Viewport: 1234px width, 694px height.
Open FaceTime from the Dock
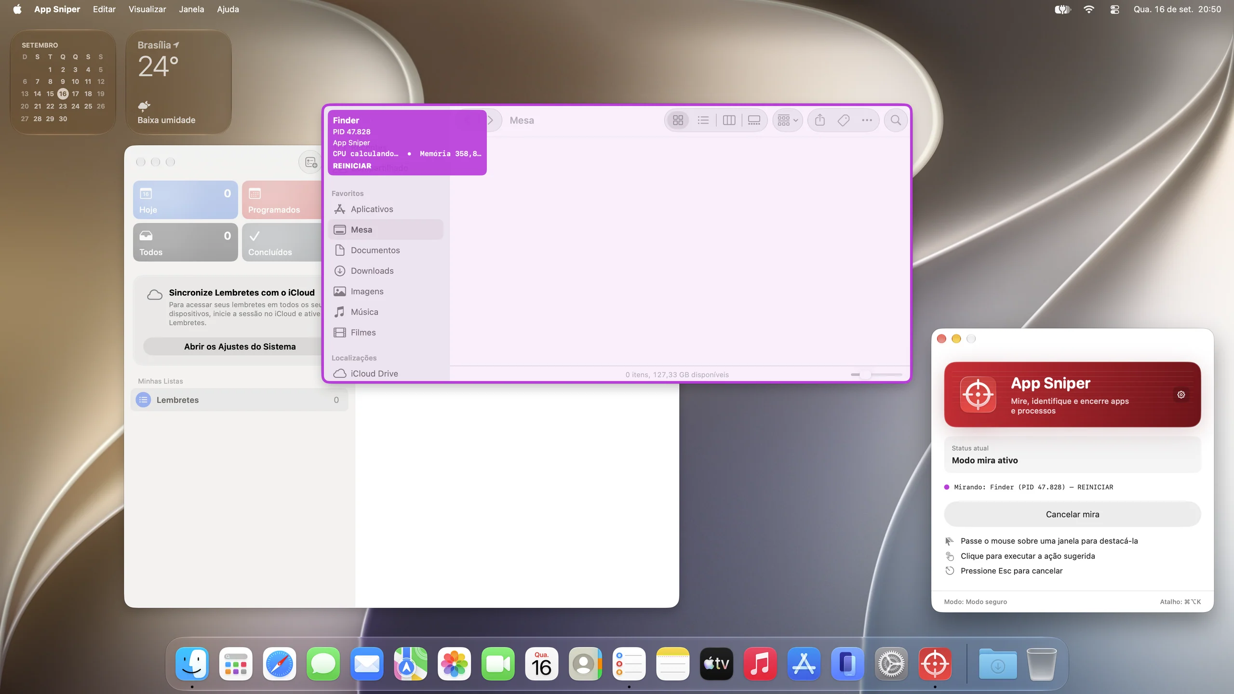[498, 664]
